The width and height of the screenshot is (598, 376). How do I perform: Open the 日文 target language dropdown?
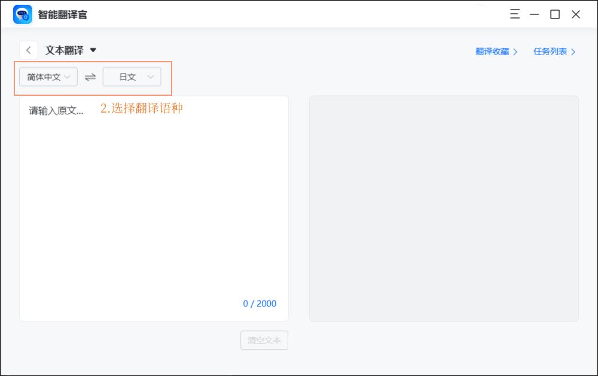[132, 77]
